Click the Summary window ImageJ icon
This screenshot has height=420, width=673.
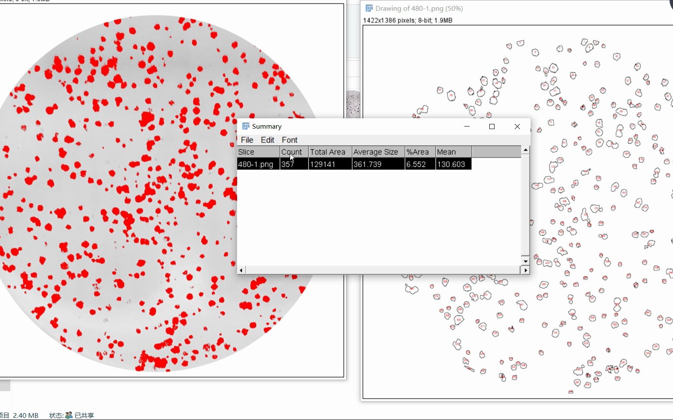246,126
